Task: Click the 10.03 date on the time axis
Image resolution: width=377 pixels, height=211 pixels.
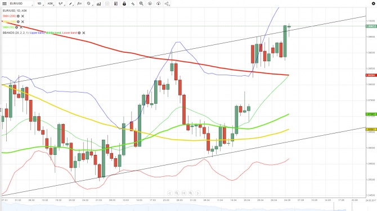Action: (125, 200)
